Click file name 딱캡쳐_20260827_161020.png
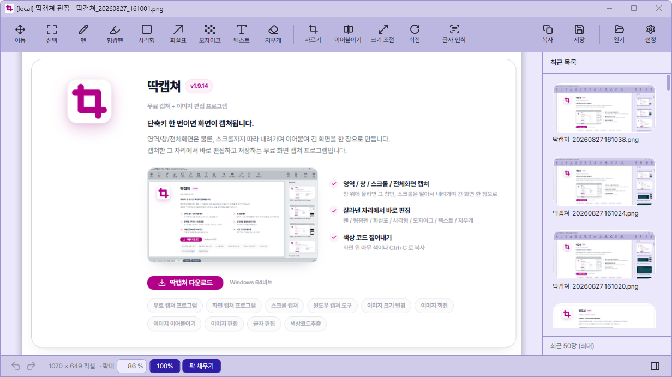This screenshot has height=377, width=672. (x=596, y=286)
